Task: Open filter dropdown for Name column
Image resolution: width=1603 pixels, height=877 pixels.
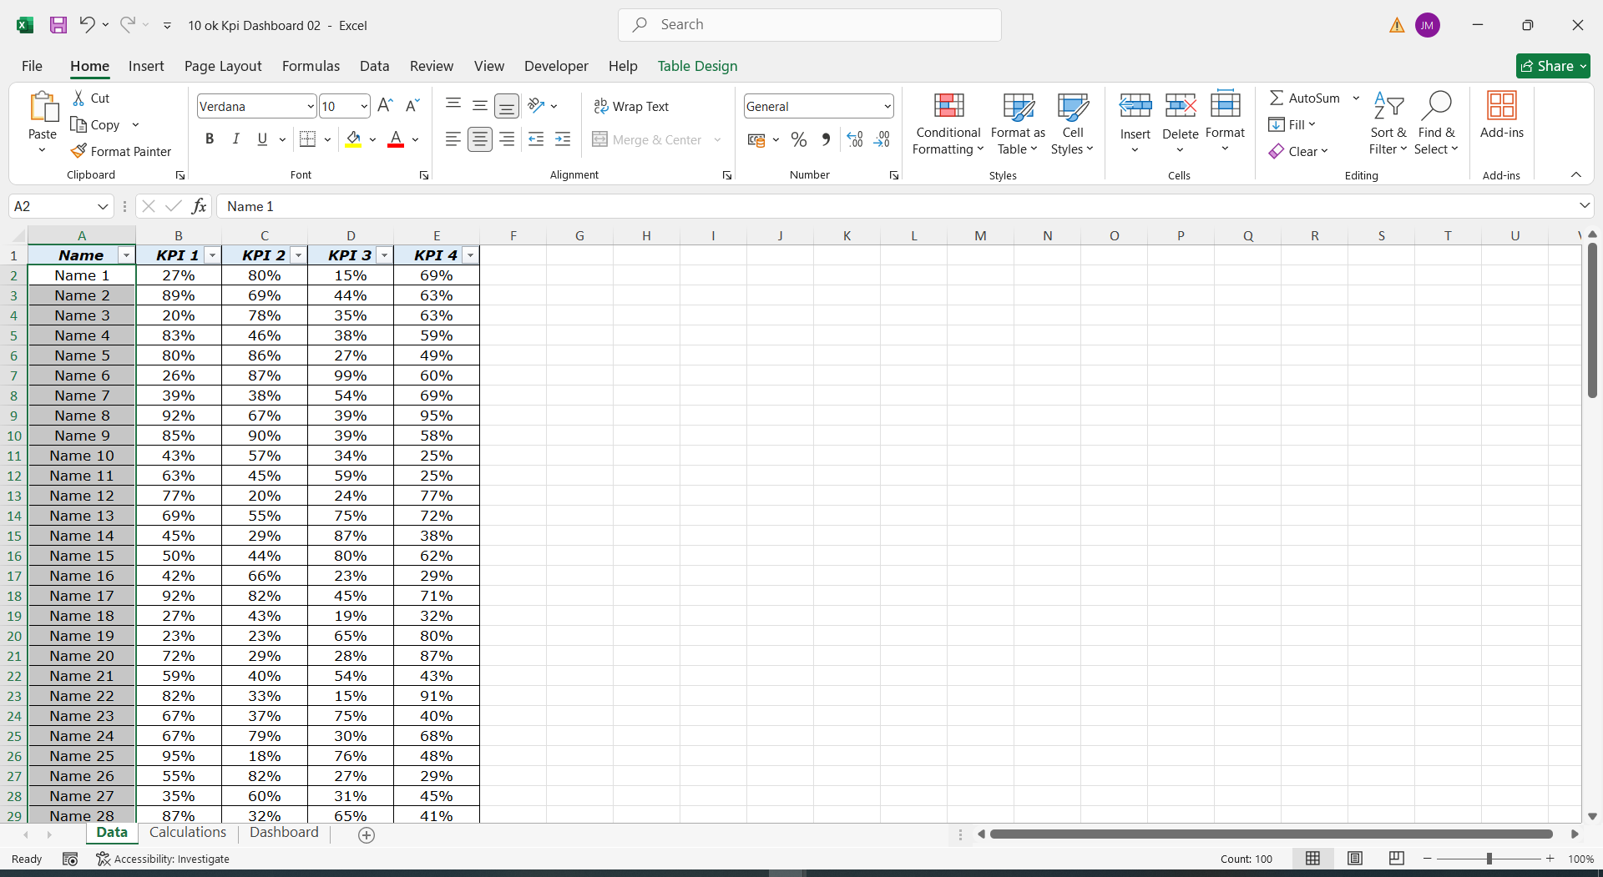Action: tap(126, 255)
